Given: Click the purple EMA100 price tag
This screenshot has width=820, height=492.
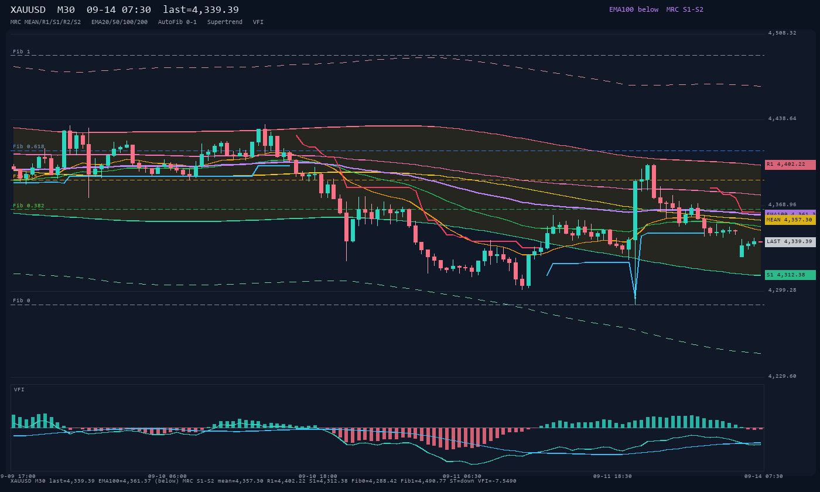Looking at the screenshot, I should coord(790,213).
